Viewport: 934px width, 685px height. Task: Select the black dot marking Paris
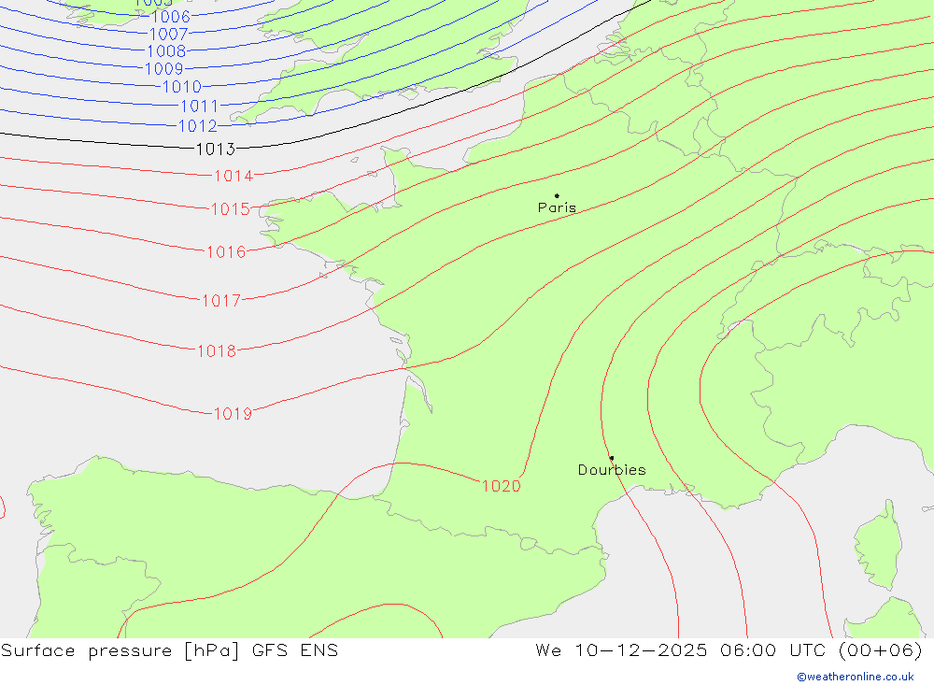point(557,195)
